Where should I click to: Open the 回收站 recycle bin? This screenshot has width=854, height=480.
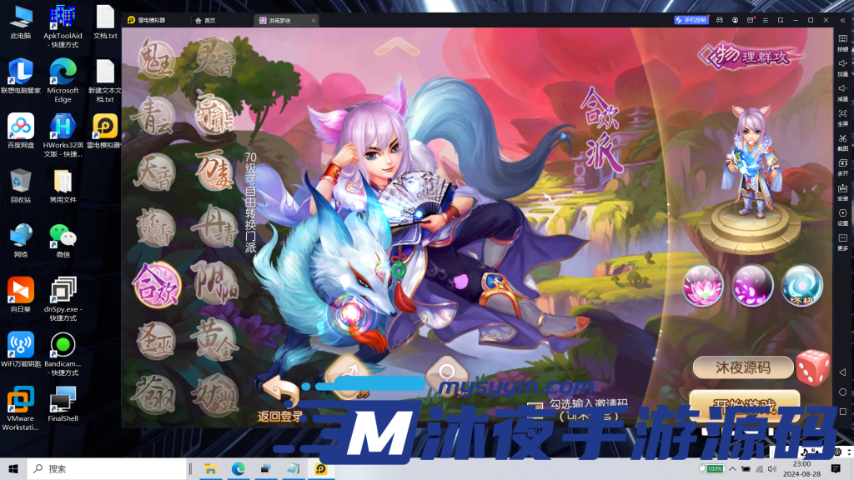click(x=21, y=186)
